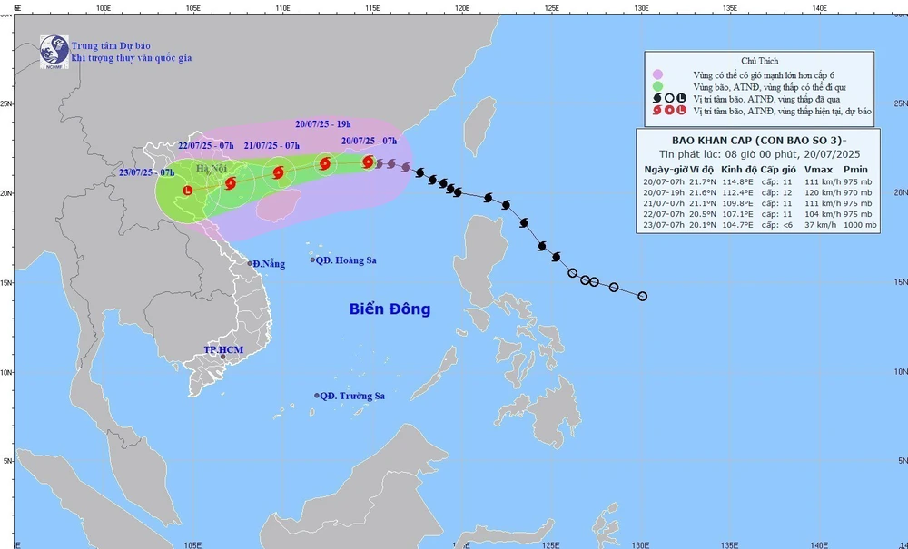908x549 pixels.
Task: Click the 'Vmax' column header
Action: (818, 170)
